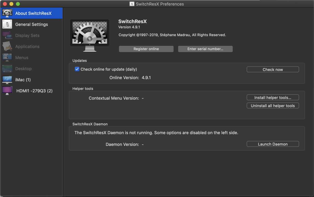This screenshot has height=197, width=314.
Task: Click the Helper tools section title
Action: [83, 89]
